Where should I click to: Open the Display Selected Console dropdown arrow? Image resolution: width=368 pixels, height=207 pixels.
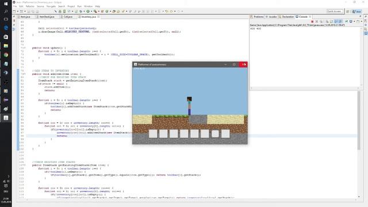click(x=354, y=21)
